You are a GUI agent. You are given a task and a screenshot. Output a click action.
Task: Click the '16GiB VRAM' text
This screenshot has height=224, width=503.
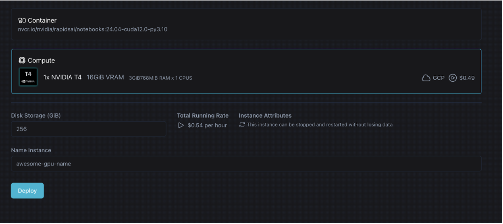tap(105, 77)
